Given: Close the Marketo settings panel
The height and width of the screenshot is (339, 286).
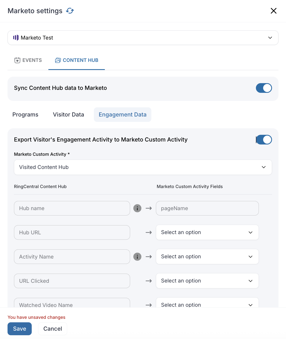Looking at the screenshot, I should pos(273,11).
